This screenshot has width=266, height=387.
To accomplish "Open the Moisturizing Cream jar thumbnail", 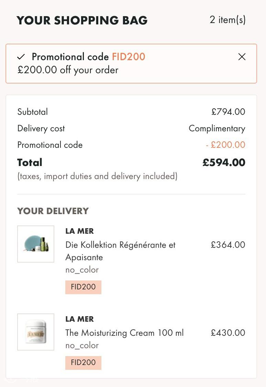I will pos(36,332).
